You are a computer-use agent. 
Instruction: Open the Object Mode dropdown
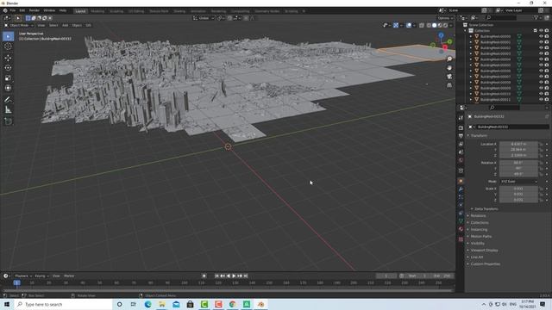19,25
